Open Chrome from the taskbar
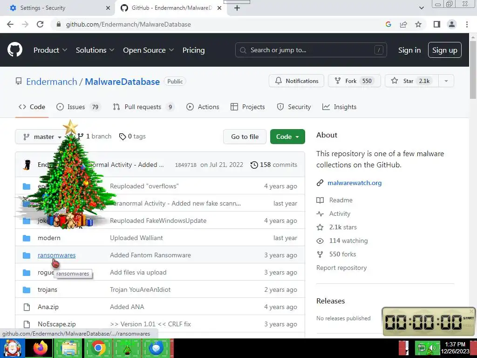The image size is (477, 358). [98, 348]
